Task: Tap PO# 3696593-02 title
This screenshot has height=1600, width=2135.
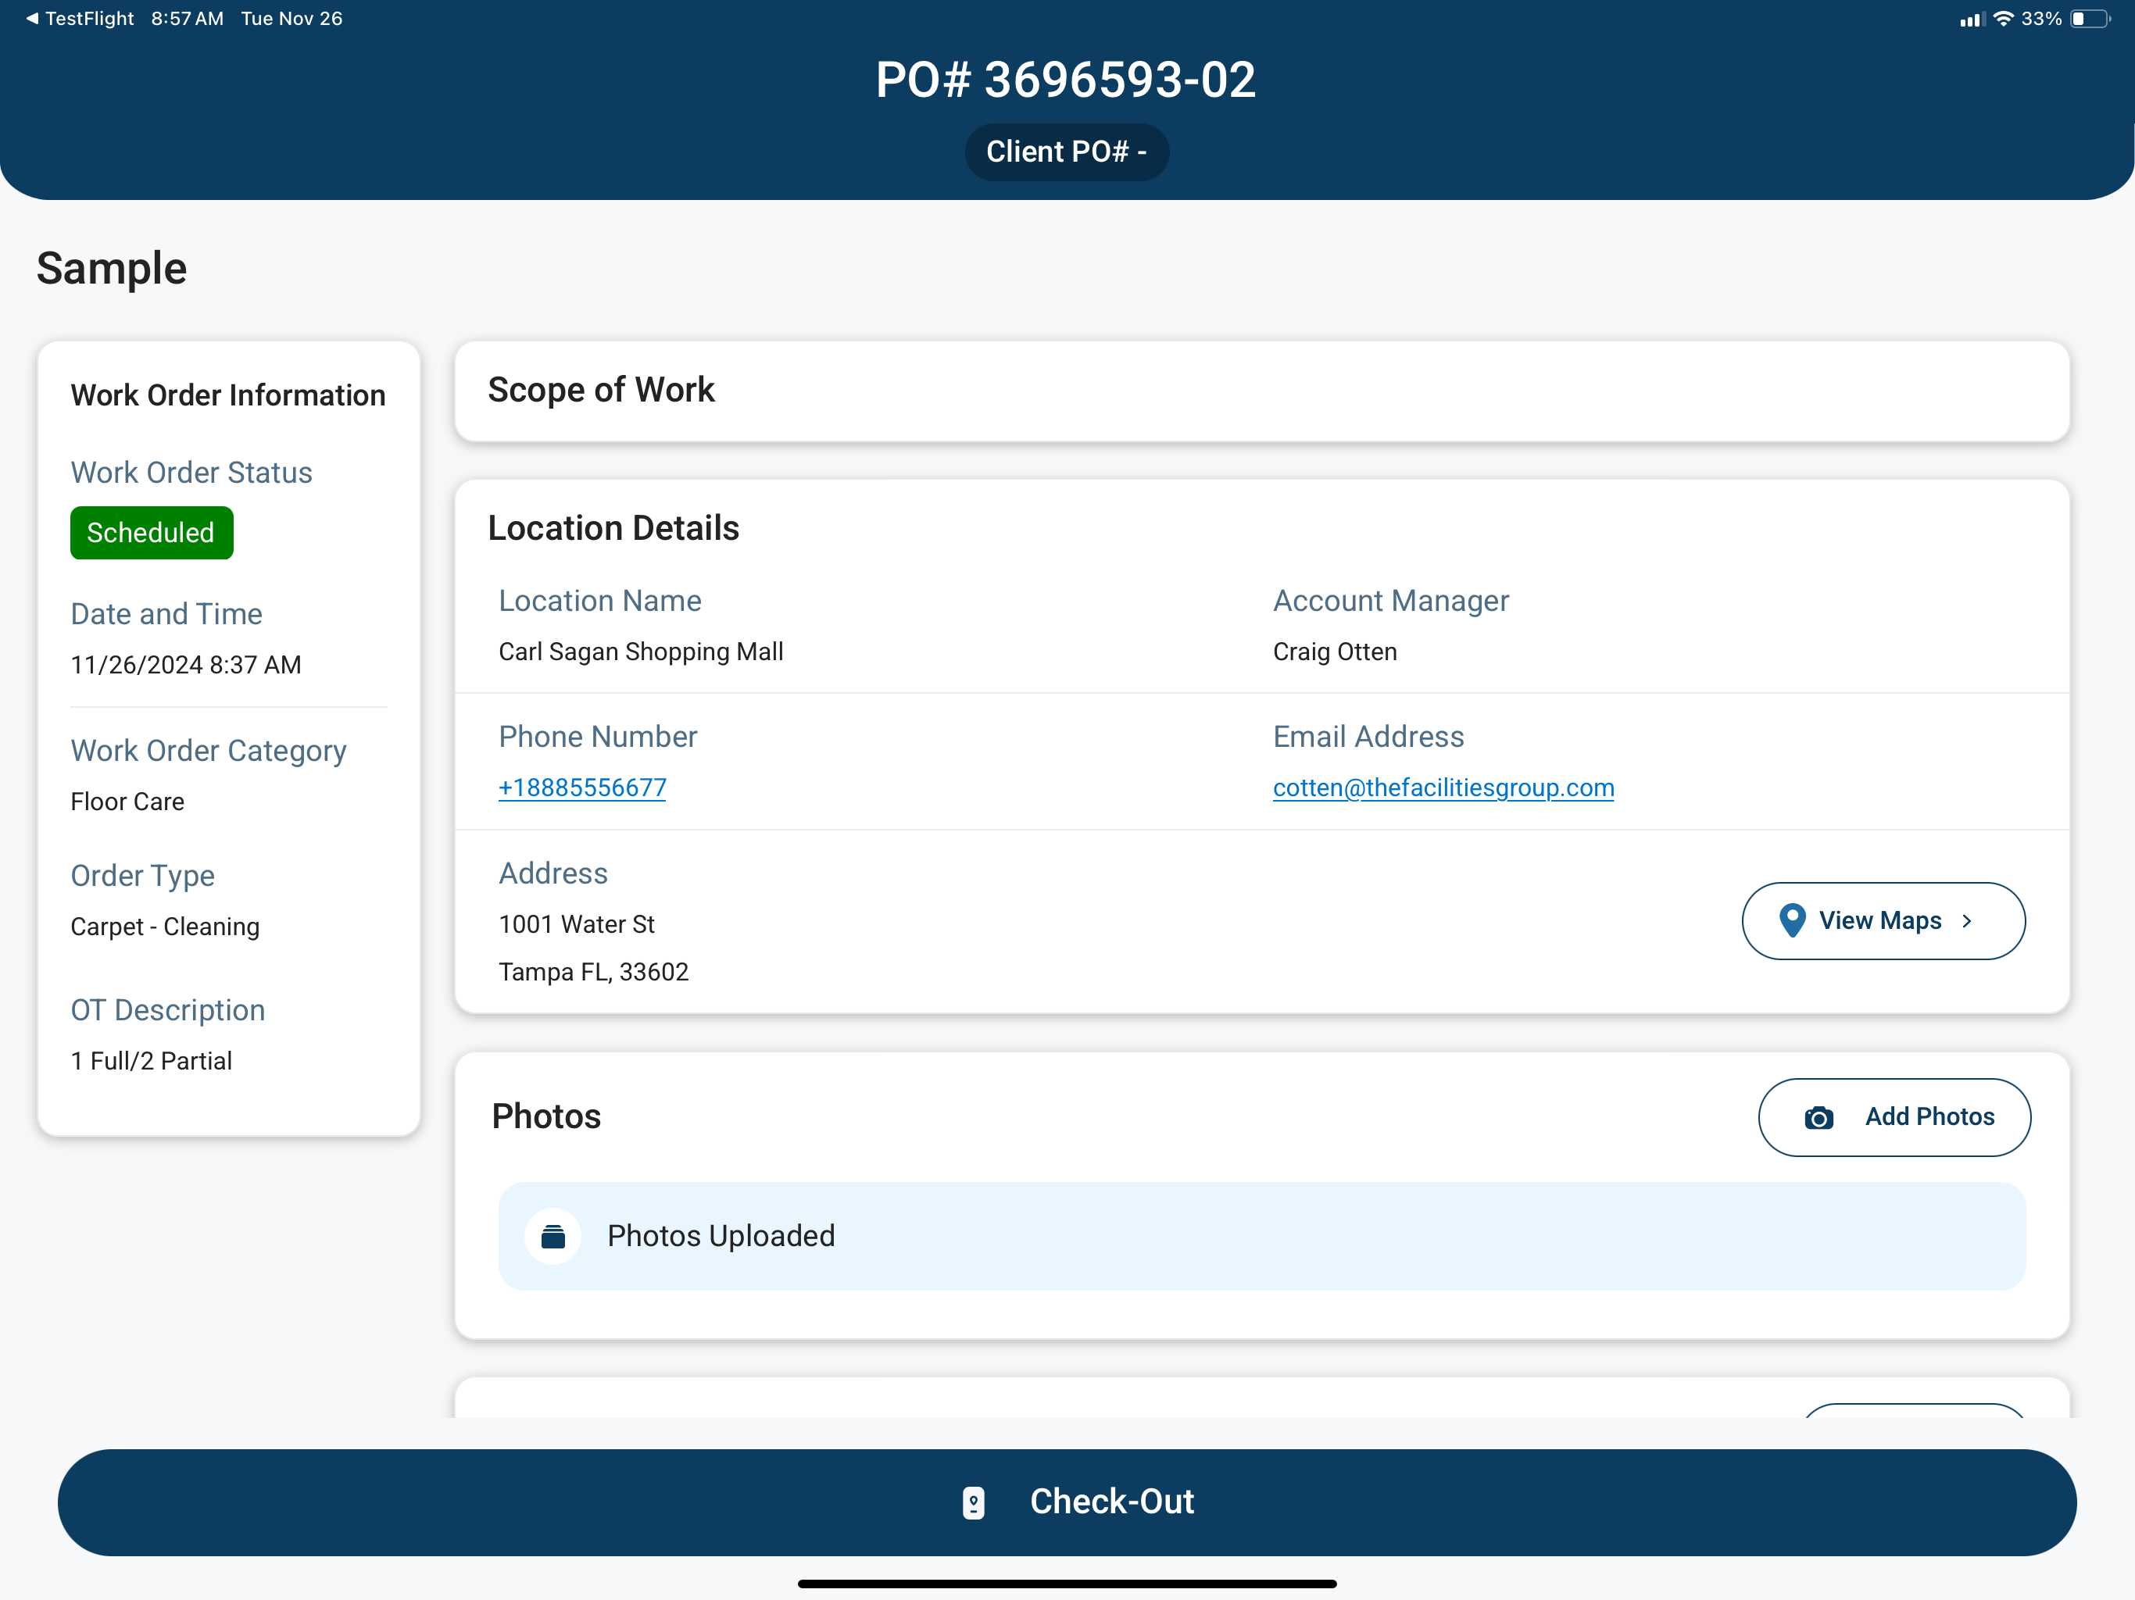Action: coord(1067,79)
